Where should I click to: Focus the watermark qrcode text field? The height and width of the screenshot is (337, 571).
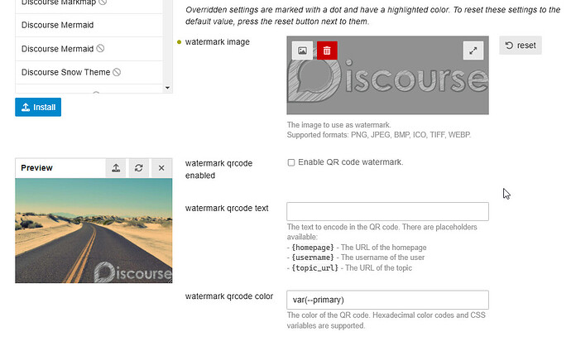(387, 211)
